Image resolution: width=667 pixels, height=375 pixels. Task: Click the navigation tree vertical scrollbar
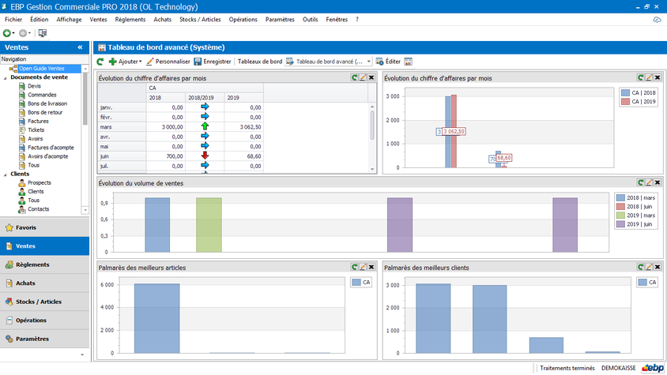coord(85,98)
